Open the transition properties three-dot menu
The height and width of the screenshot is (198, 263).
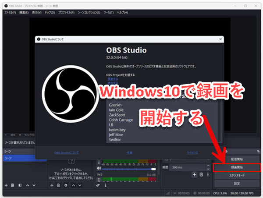pos(208,174)
